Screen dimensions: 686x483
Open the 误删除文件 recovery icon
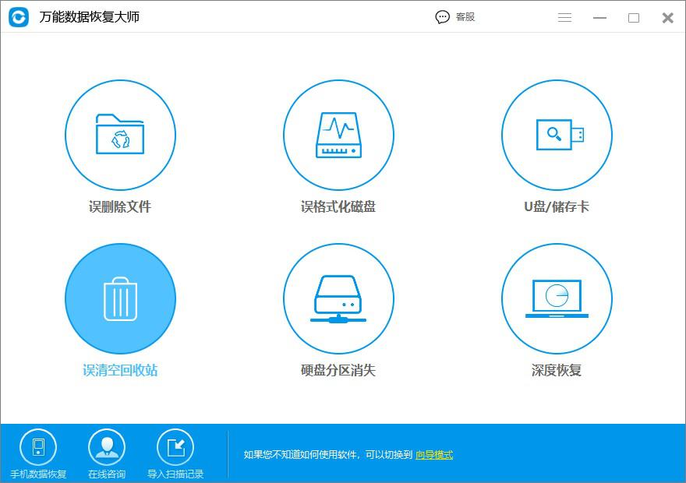[120, 135]
